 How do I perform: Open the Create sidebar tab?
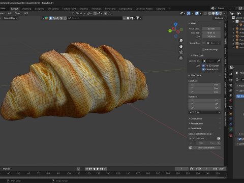click(x=225, y=60)
